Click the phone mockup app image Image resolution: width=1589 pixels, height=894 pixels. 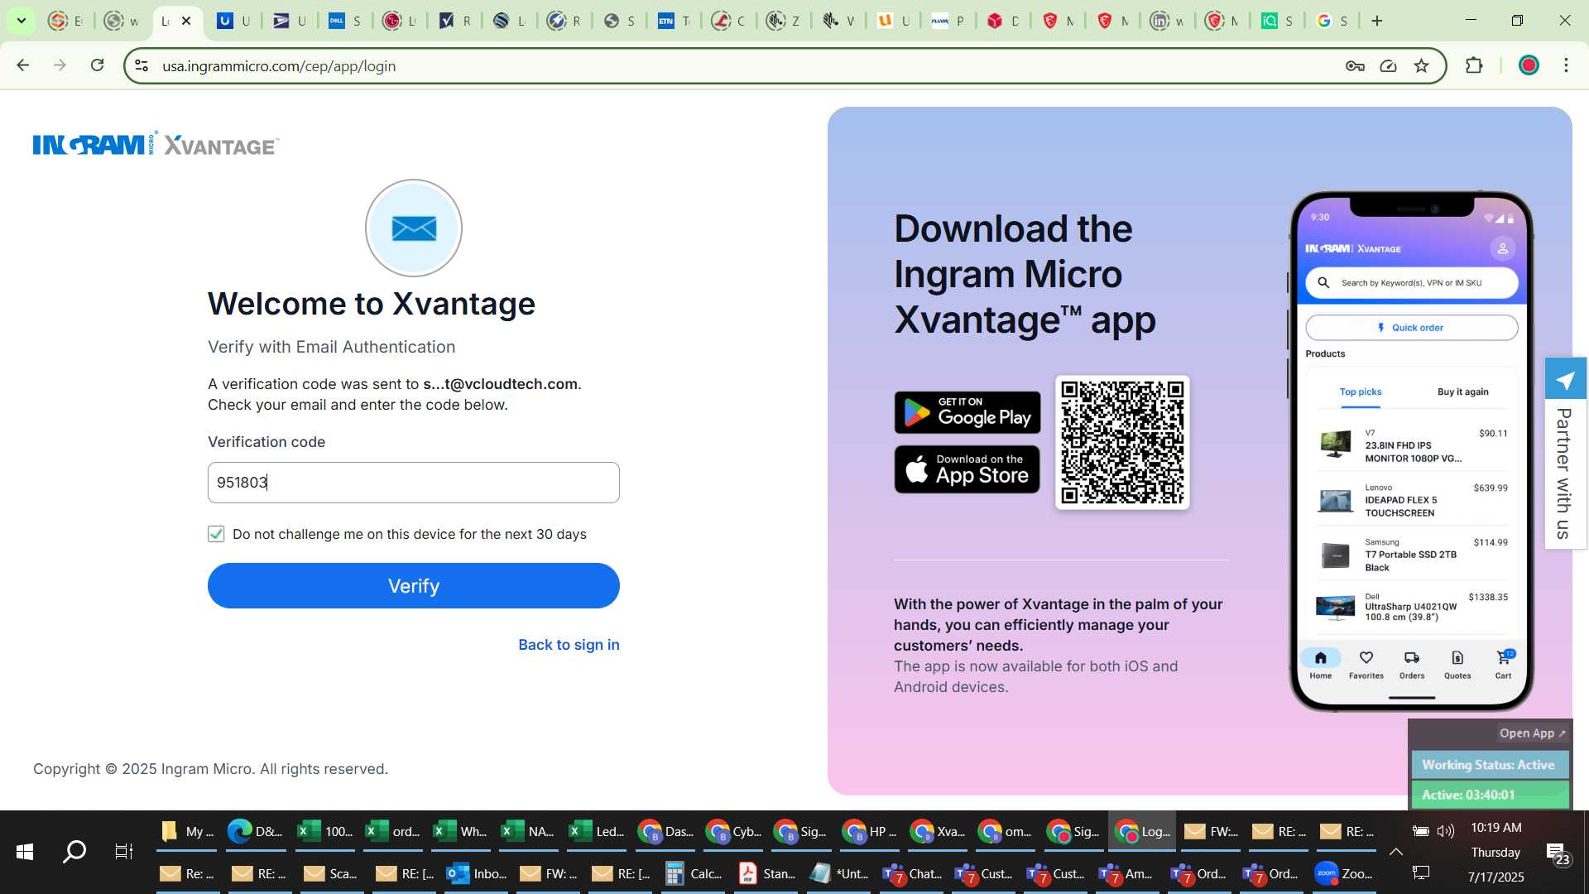[1411, 451]
